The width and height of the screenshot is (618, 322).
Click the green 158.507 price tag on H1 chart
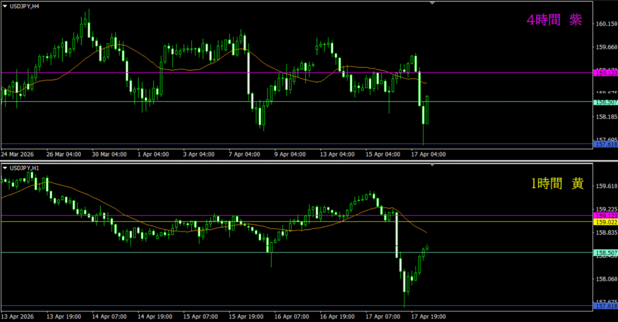pyautogui.click(x=605, y=253)
